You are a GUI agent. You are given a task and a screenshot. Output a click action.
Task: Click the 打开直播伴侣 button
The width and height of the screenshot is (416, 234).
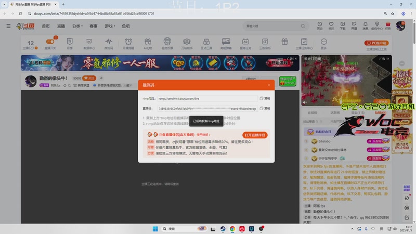(x=255, y=135)
